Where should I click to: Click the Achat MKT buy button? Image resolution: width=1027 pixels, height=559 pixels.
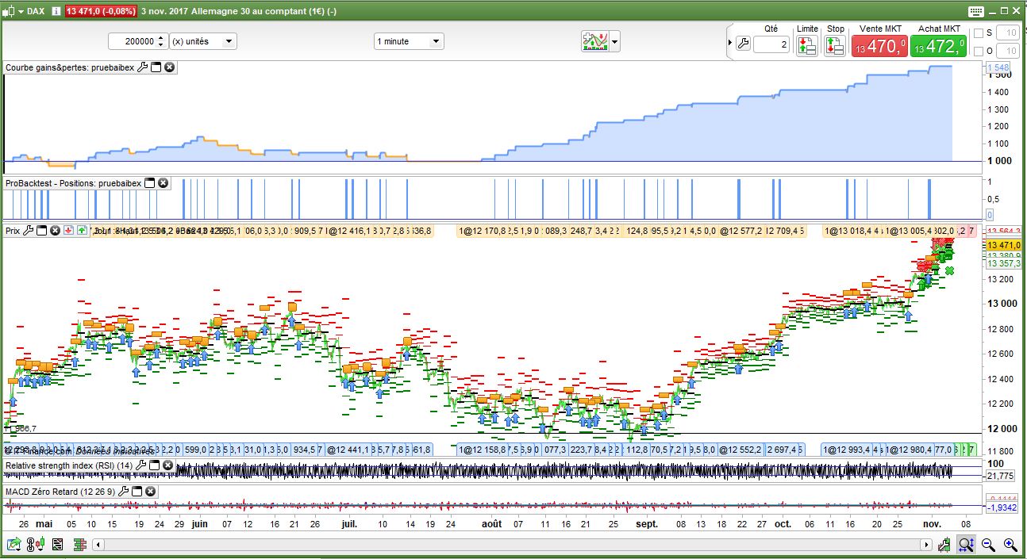(x=939, y=47)
